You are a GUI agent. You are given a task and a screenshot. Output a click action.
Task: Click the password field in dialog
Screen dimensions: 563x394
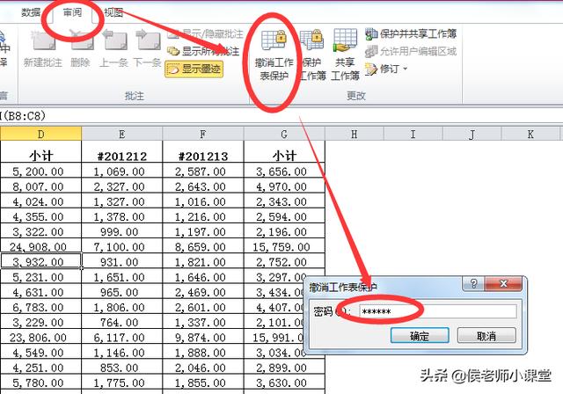click(438, 311)
